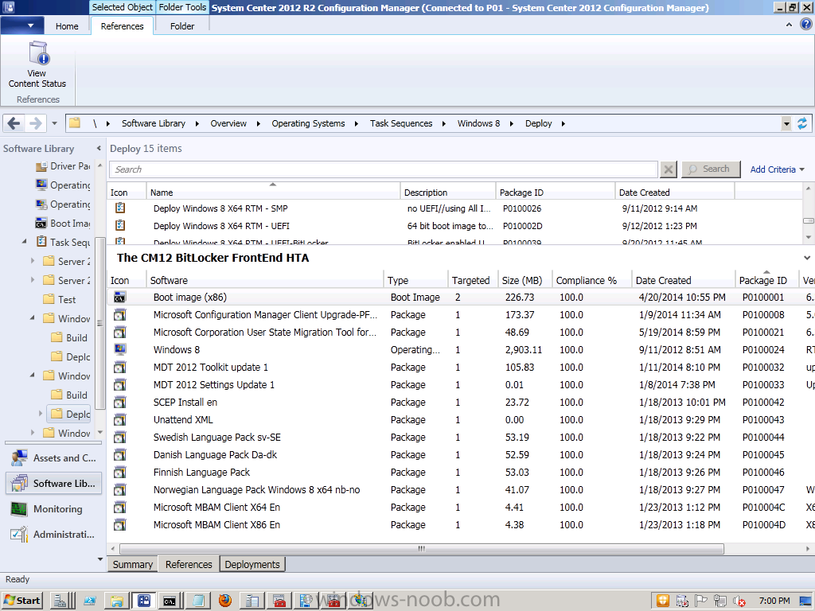This screenshot has width=815, height=611.
Task: Click the Forward navigation arrow
Action: pos(35,123)
